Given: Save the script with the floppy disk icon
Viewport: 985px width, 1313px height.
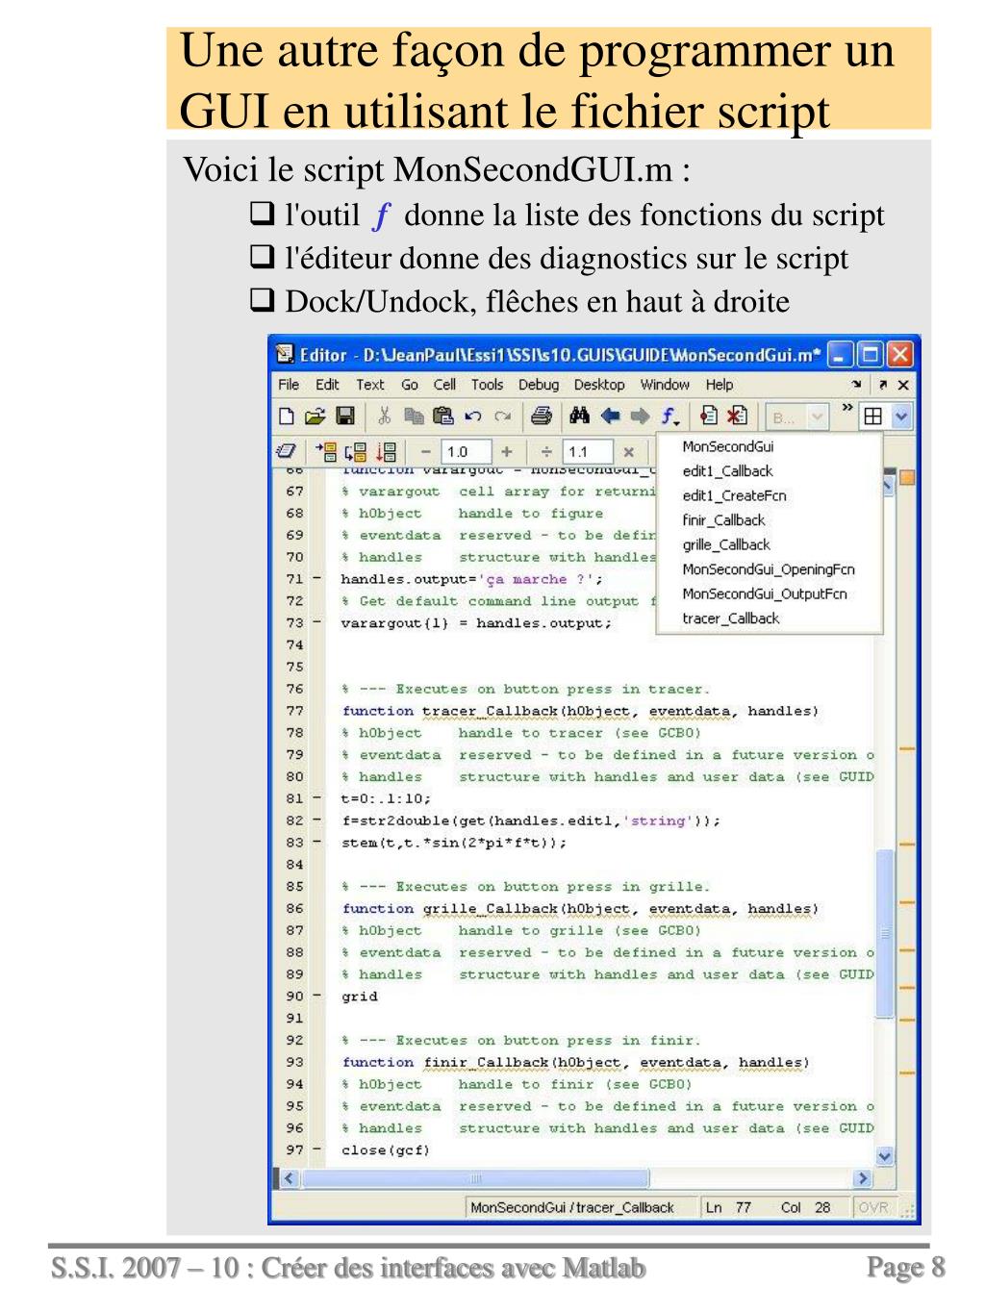Looking at the screenshot, I should point(345,417).
